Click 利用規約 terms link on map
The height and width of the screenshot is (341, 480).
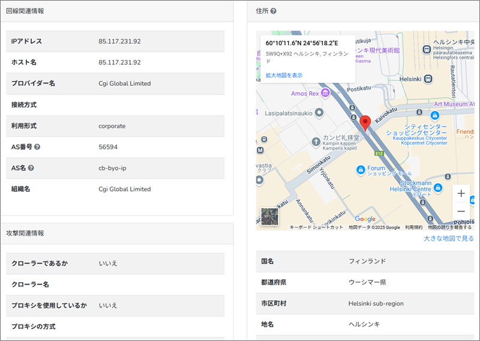pyautogui.click(x=413, y=228)
